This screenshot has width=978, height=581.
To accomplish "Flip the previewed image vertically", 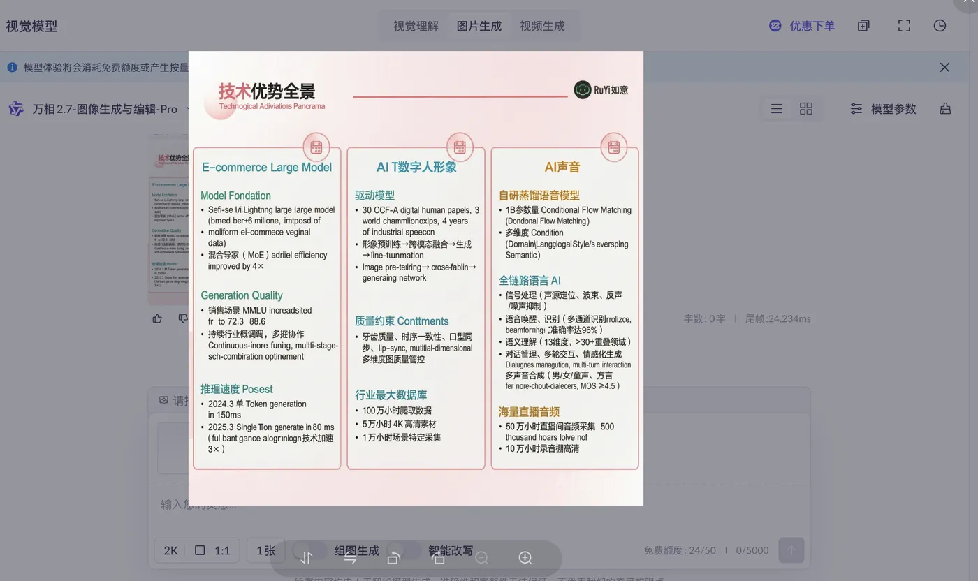I will (x=306, y=558).
